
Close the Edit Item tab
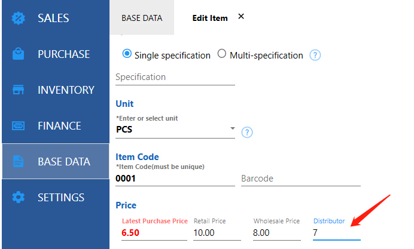point(241,17)
